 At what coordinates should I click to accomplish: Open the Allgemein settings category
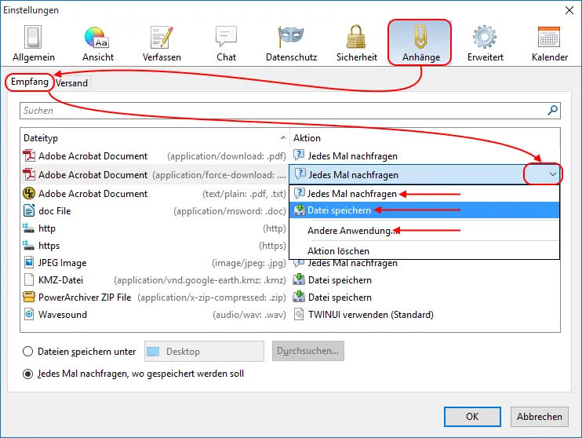point(34,43)
